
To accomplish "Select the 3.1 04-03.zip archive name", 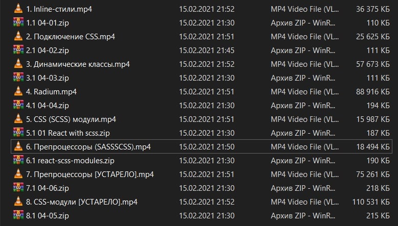I will pos(47,78).
